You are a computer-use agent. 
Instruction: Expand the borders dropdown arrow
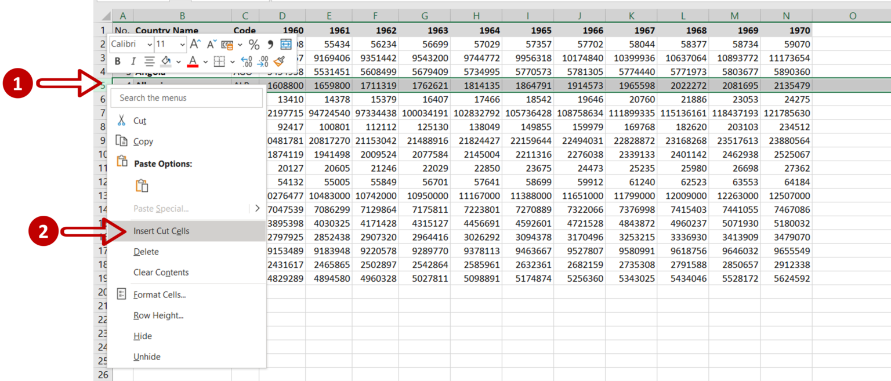pos(232,61)
